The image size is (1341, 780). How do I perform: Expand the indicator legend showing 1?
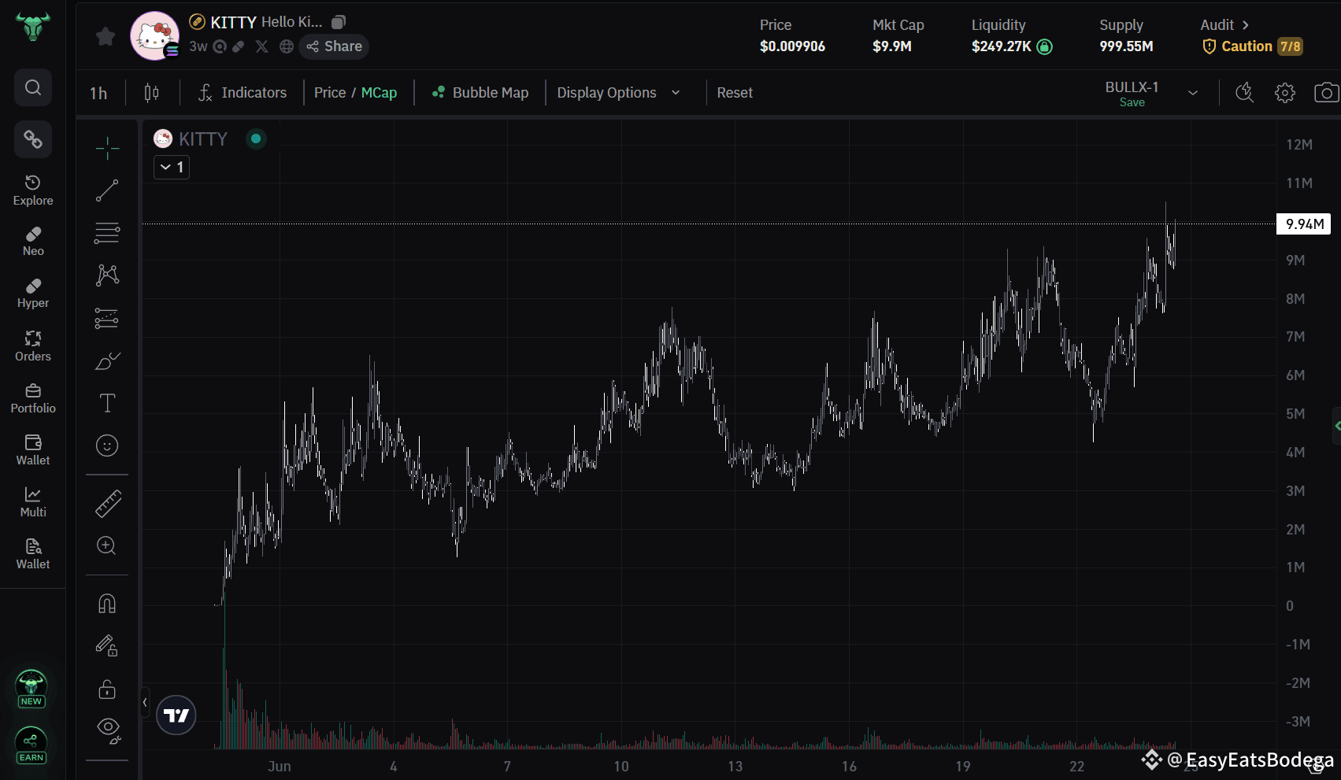point(172,167)
